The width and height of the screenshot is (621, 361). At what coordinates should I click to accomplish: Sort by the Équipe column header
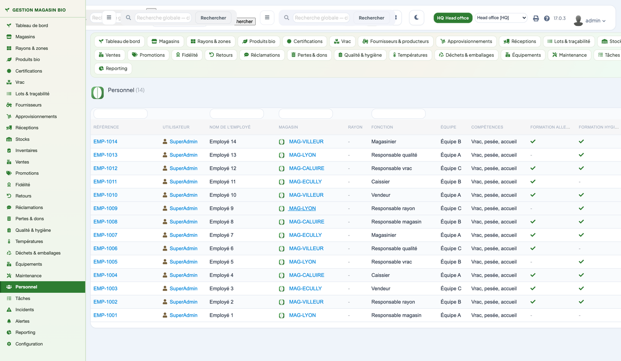(448, 127)
